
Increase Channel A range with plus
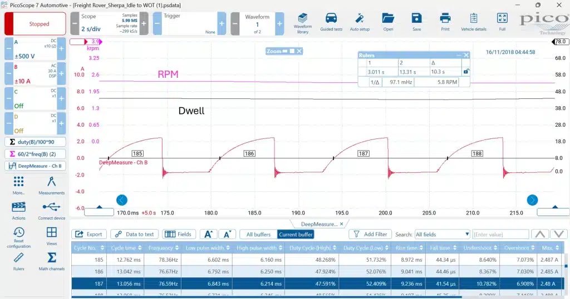point(61,48)
